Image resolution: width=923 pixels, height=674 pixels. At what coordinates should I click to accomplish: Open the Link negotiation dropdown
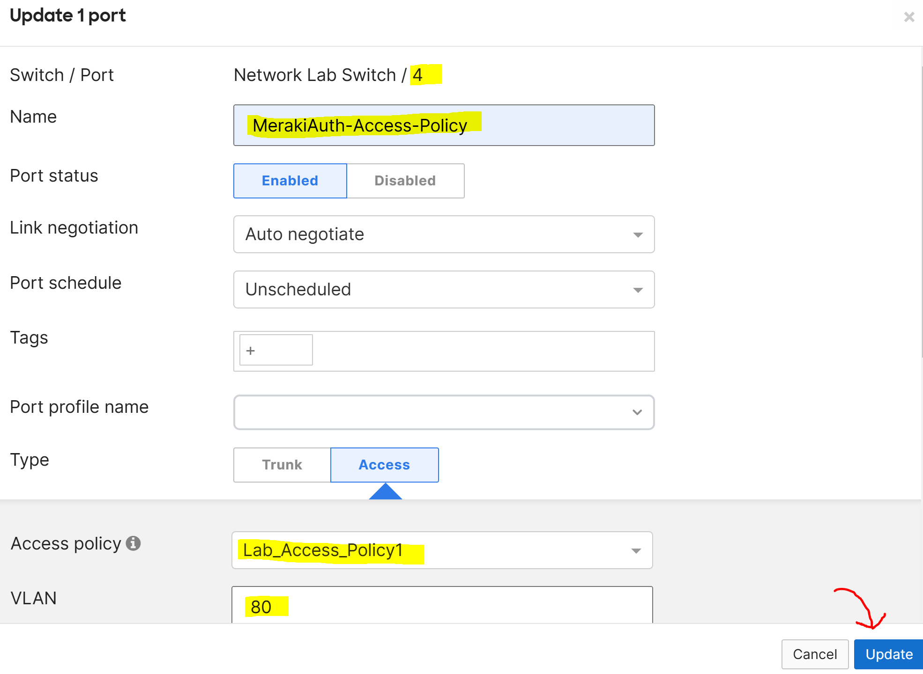click(444, 234)
